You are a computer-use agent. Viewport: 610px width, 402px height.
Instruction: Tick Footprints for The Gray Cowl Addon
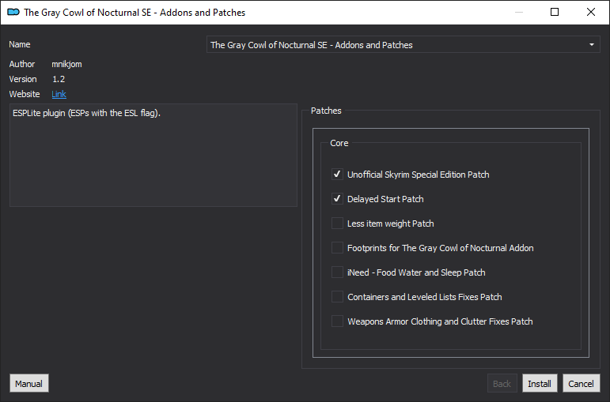337,248
